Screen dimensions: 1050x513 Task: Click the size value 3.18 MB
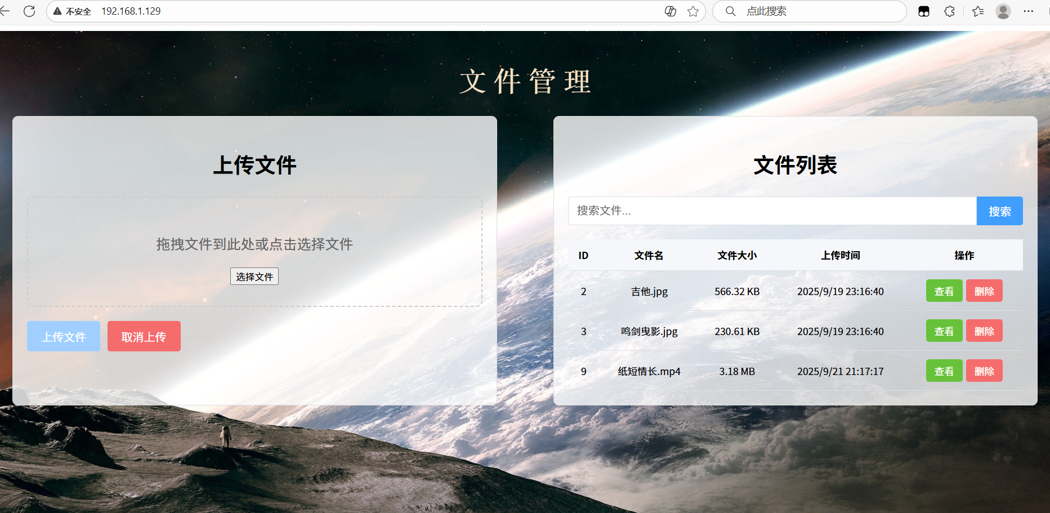click(x=737, y=372)
